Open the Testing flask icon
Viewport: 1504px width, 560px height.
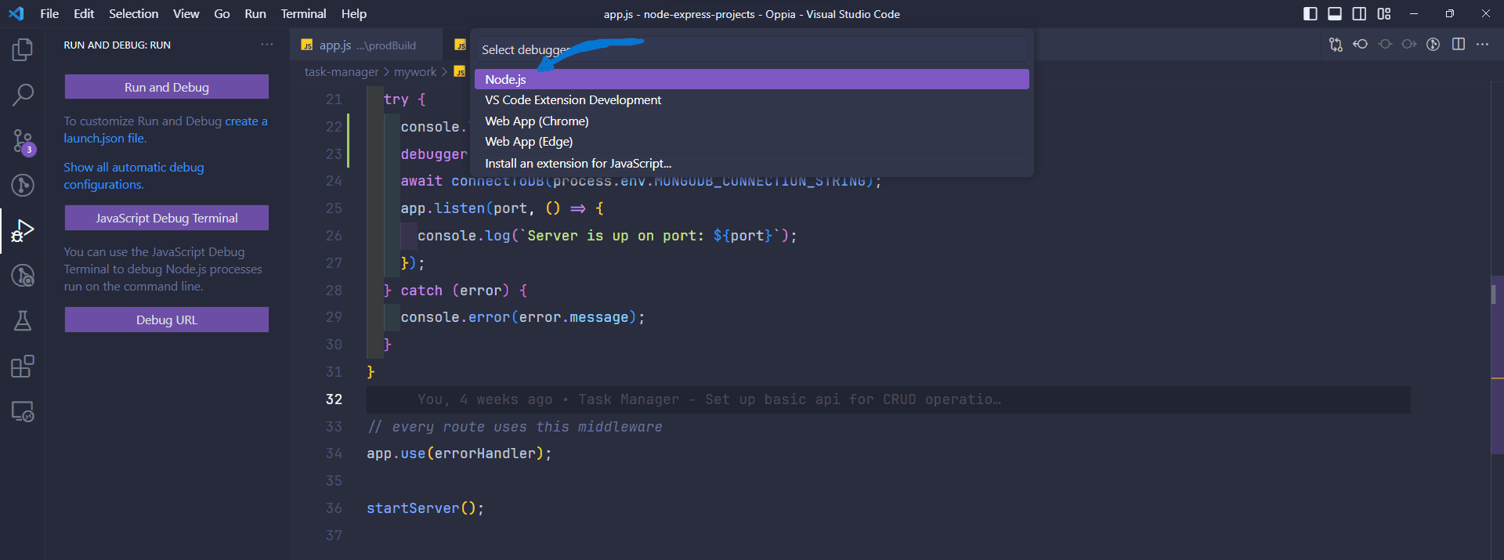[23, 321]
